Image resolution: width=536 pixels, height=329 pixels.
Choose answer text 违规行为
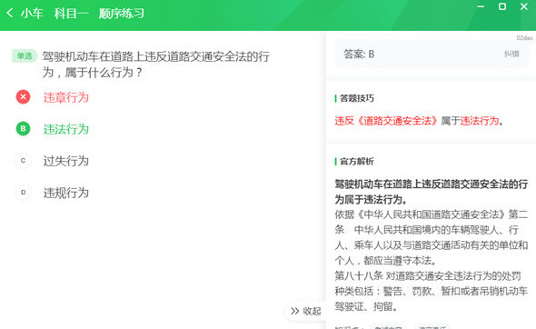pyautogui.click(x=66, y=193)
